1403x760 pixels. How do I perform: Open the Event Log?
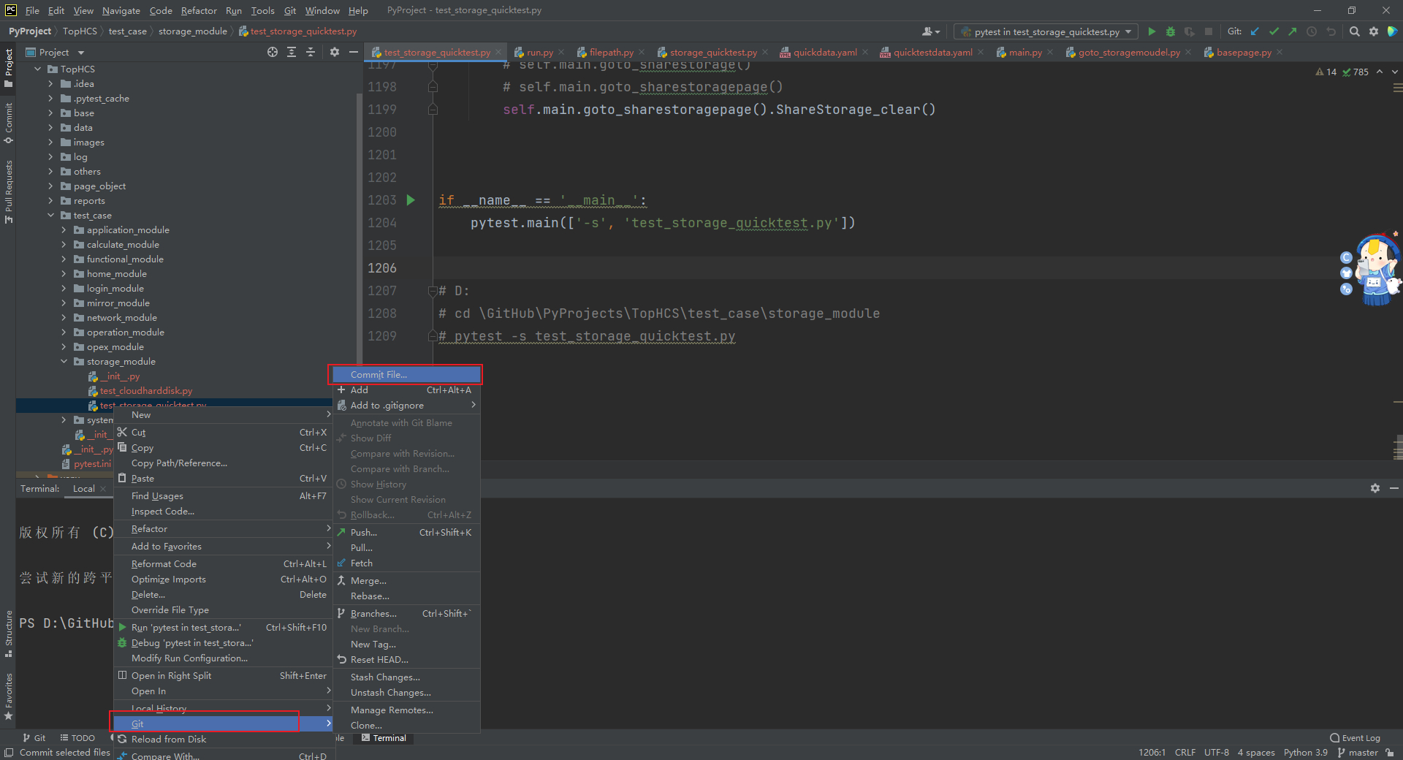[x=1355, y=738]
